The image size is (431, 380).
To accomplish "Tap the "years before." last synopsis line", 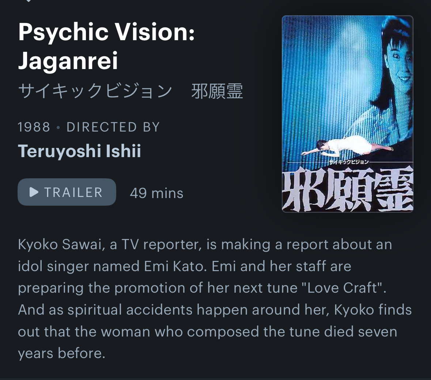I will point(61,353).
